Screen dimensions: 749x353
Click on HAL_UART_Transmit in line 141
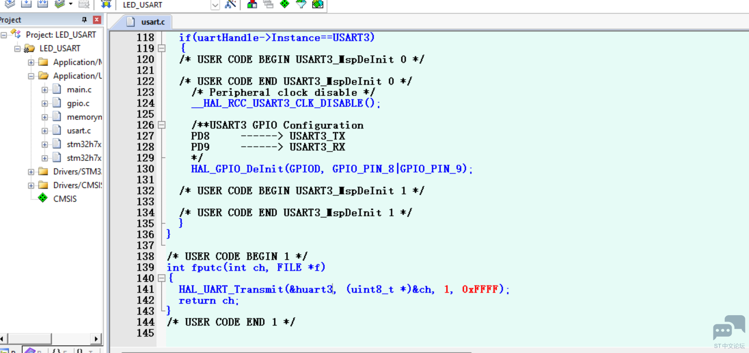231,289
